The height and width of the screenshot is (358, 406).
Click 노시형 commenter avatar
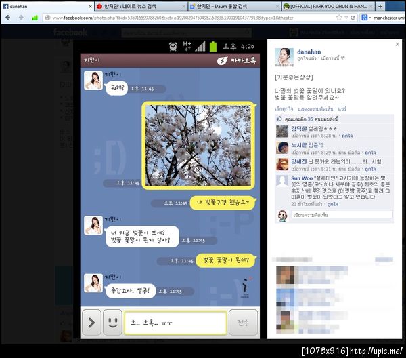pyautogui.click(x=282, y=148)
